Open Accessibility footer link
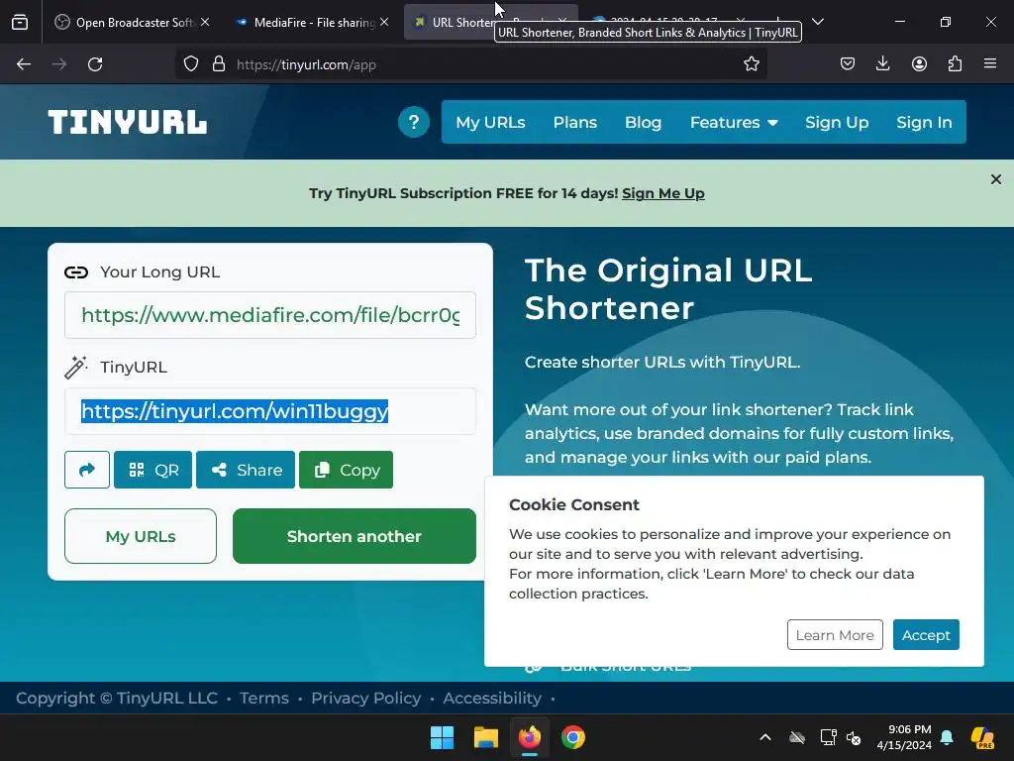The height and width of the screenshot is (761, 1014). pyautogui.click(x=492, y=699)
